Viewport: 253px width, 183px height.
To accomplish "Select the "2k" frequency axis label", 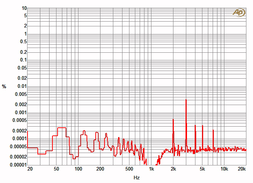I will [173, 169].
